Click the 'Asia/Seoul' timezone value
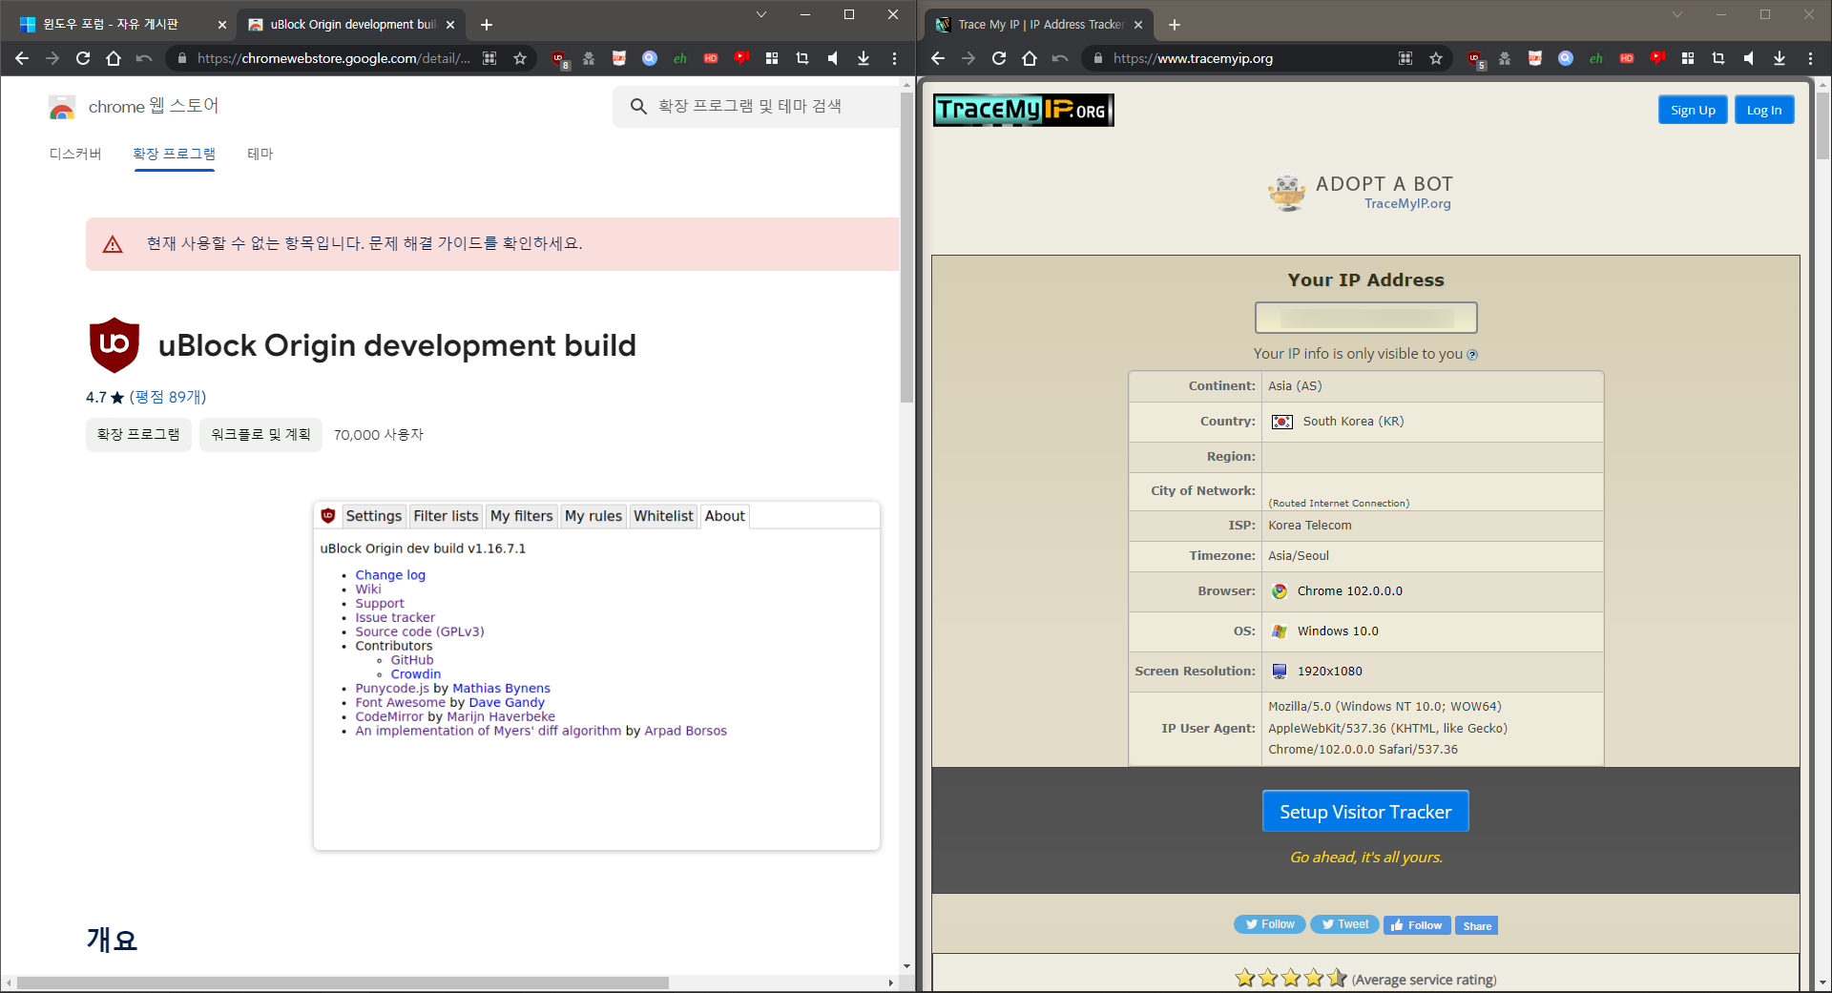 coord(1298,556)
